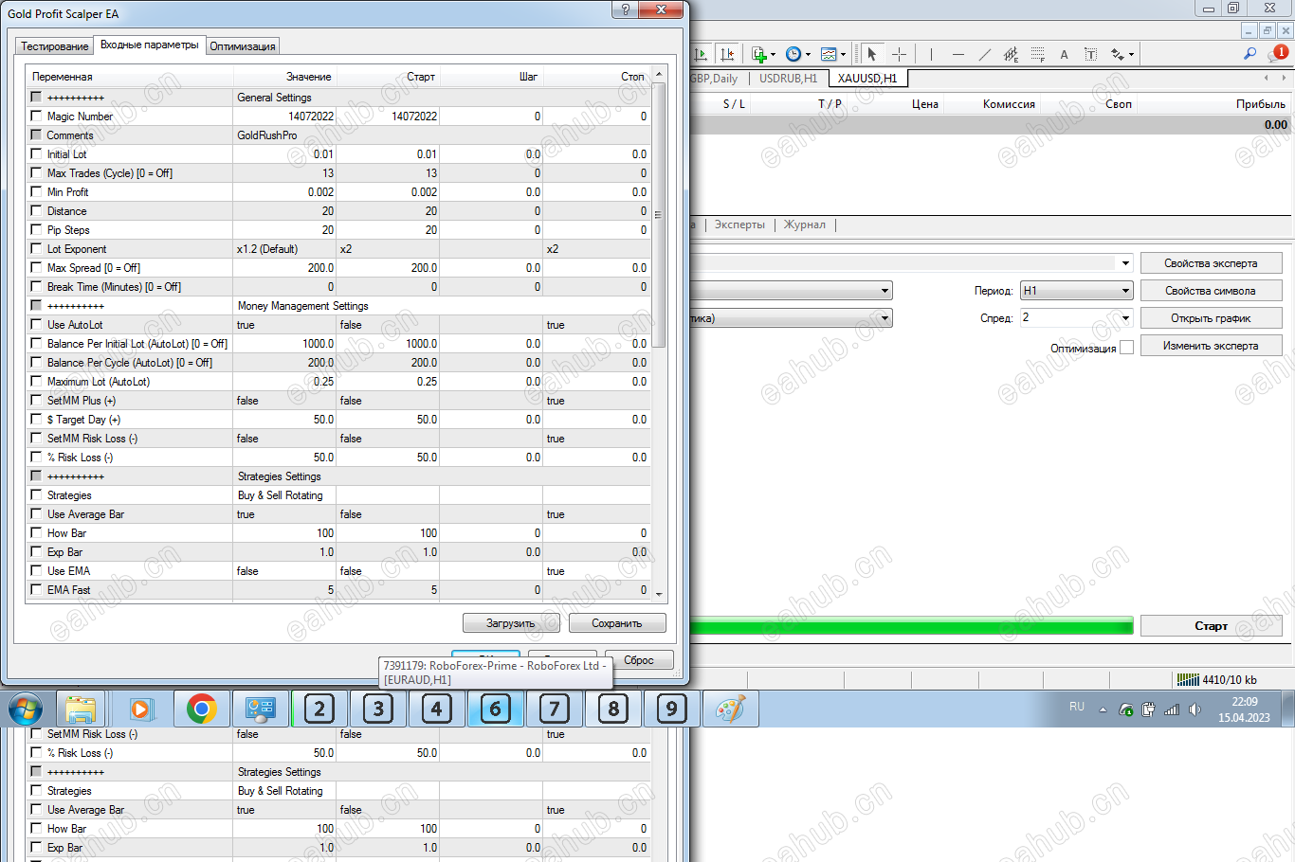Launch Google Chrome from taskbar
Image resolution: width=1295 pixels, height=862 pixels.
point(201,709)
